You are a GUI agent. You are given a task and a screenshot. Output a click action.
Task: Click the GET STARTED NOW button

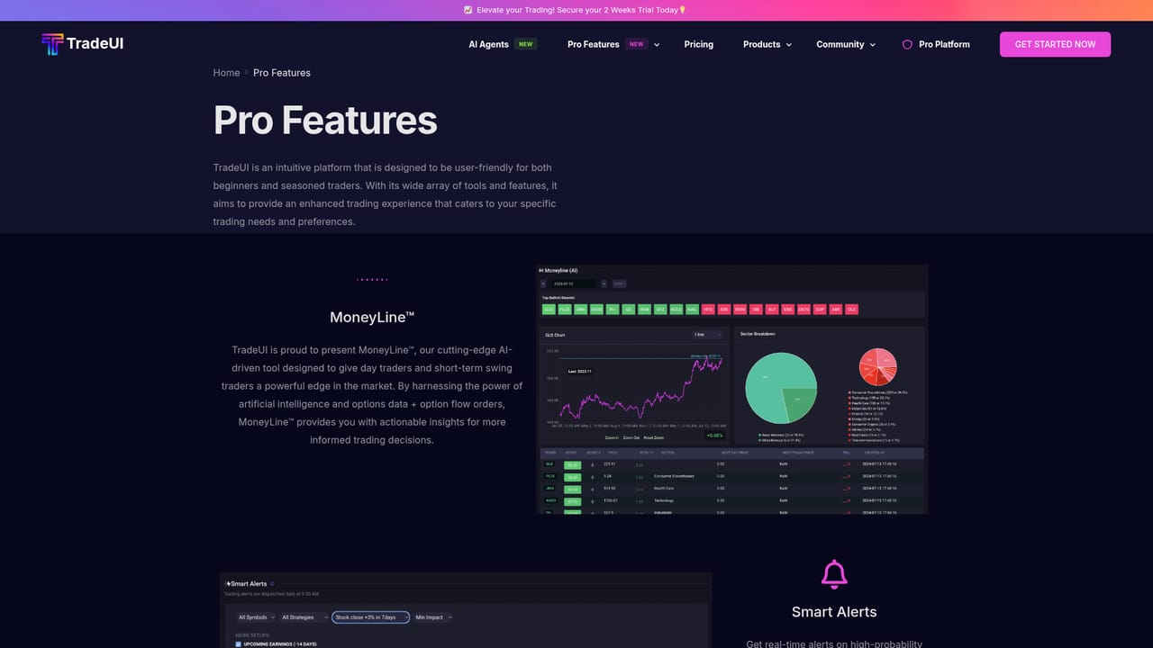[1055, 44]
